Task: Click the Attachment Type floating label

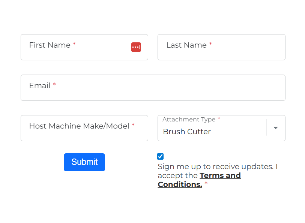Action: [189, 120]
